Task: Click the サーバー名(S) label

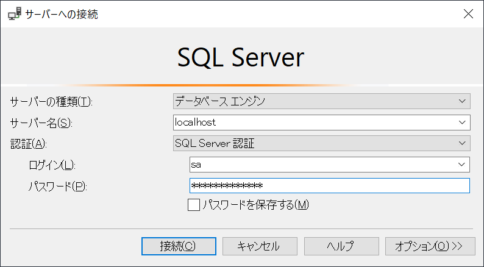Action: point(41,123)
